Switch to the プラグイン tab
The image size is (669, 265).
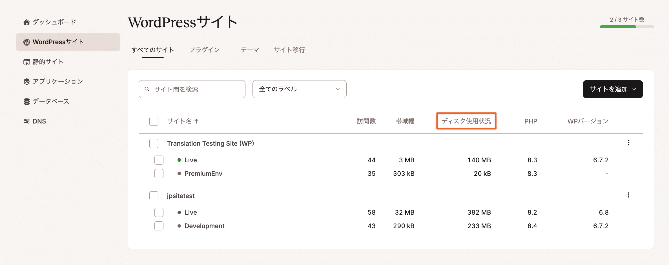coord(205,50)
